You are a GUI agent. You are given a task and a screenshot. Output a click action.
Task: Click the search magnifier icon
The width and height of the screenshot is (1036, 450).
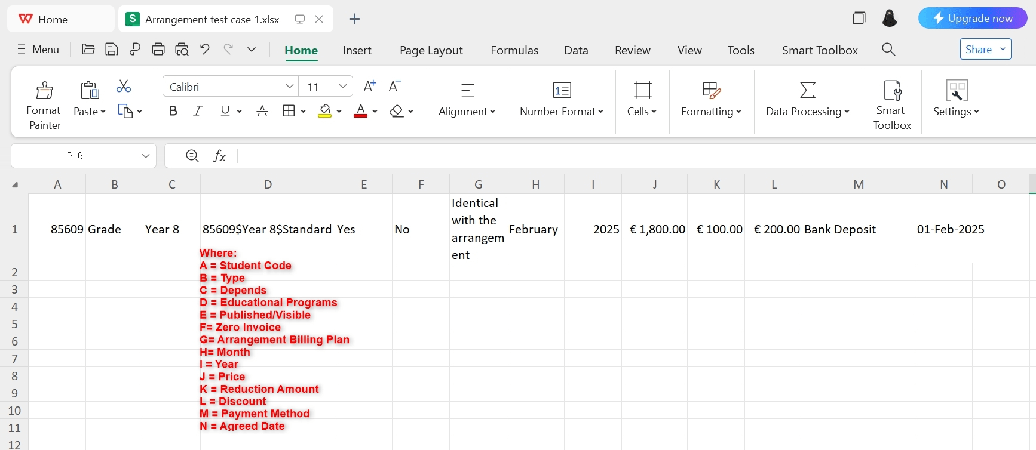coord(888,50)
